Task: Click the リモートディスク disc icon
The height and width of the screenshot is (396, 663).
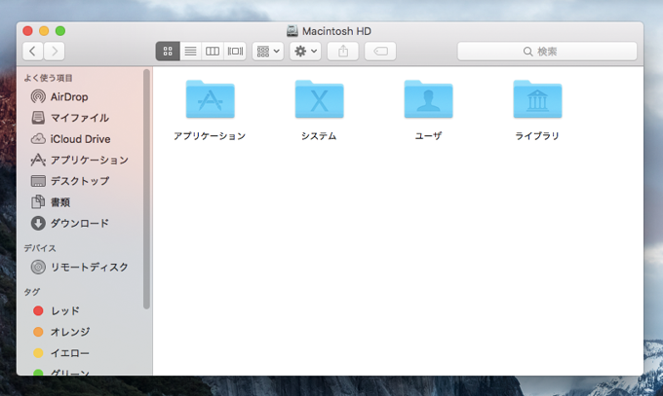Action: pos(38,268)
